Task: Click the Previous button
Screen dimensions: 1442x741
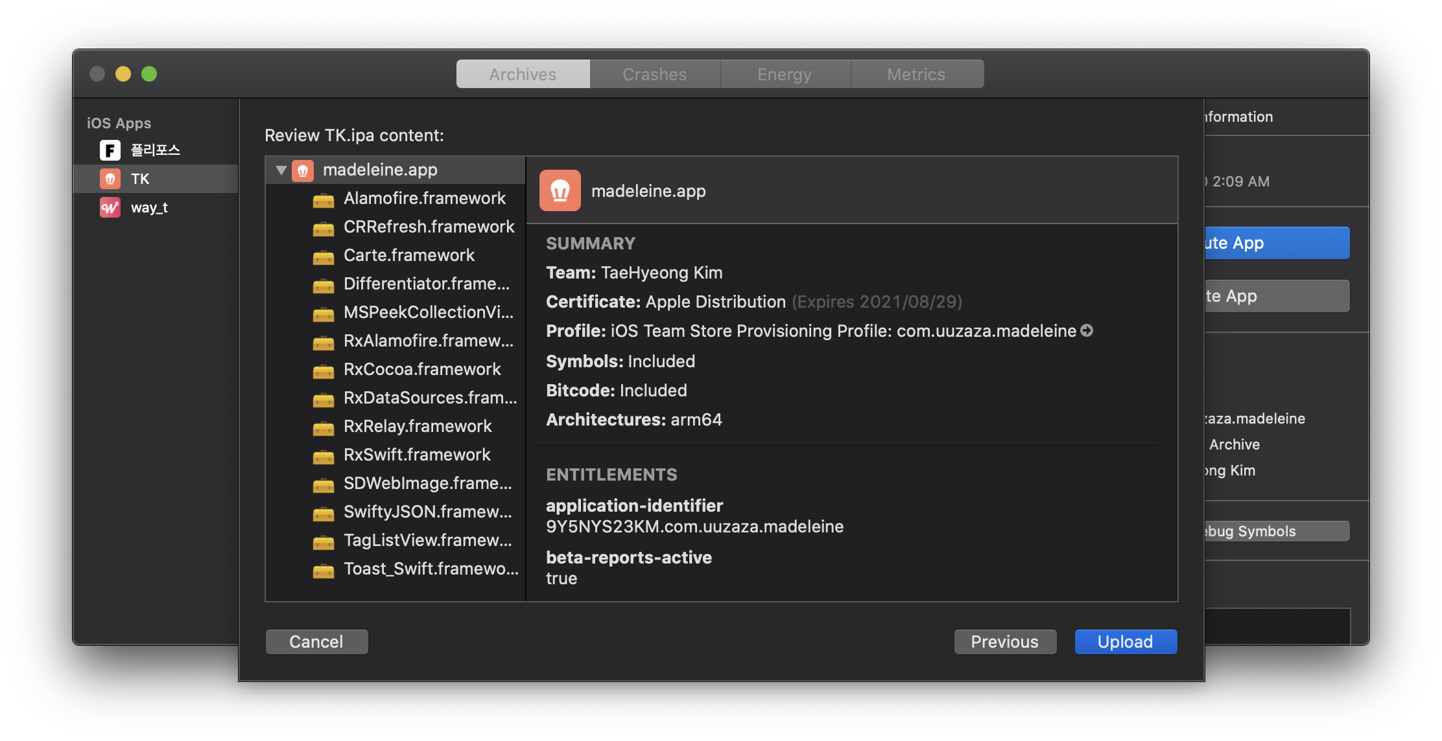Action: pyautogui.click(x=1004, y=642)
